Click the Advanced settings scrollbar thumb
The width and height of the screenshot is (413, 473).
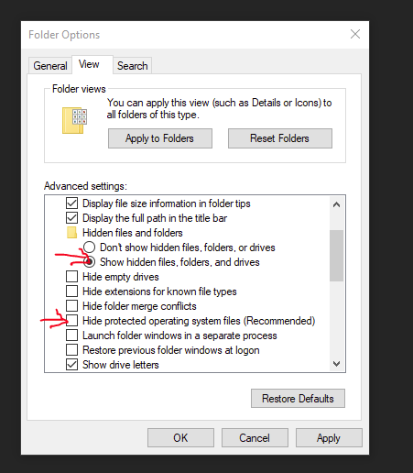(337, 256)
